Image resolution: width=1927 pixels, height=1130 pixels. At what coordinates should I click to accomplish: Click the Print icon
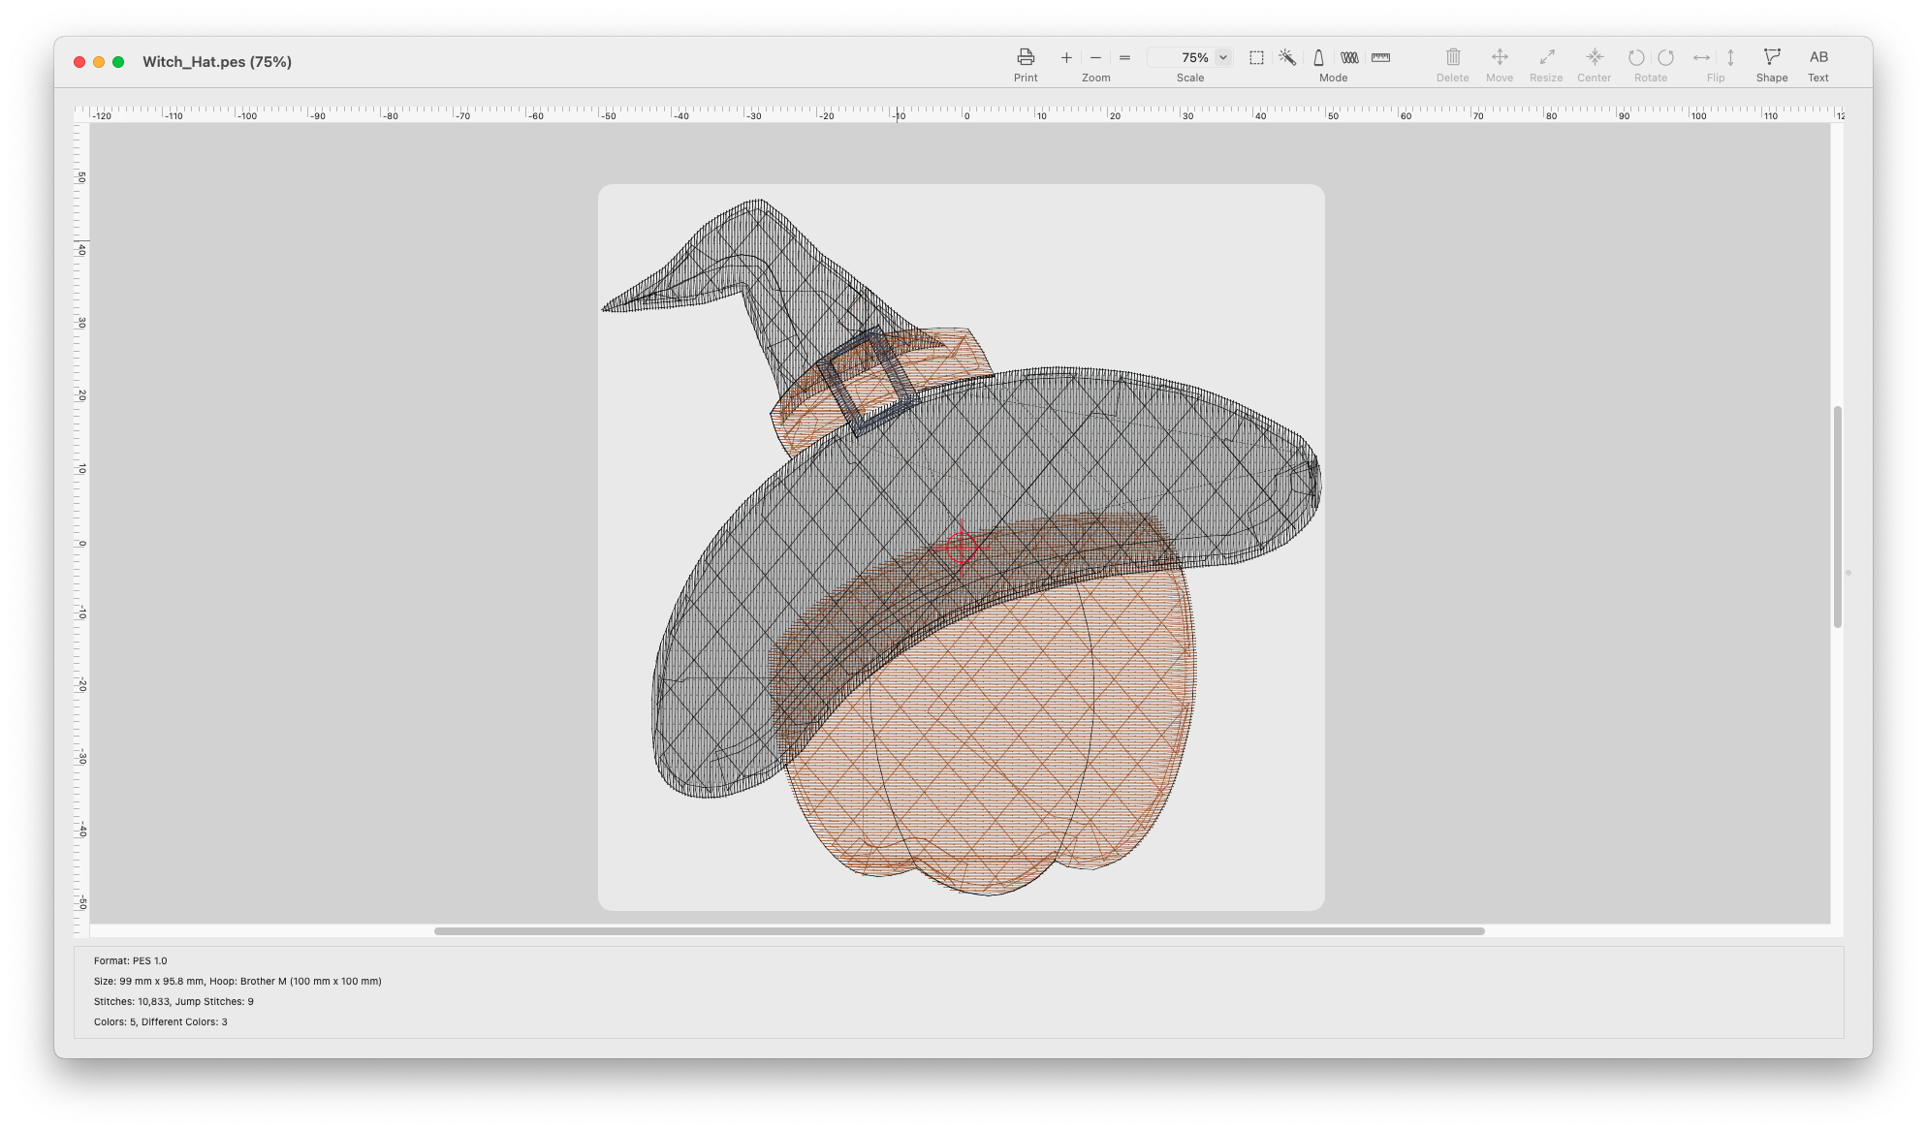(1026, 57)
